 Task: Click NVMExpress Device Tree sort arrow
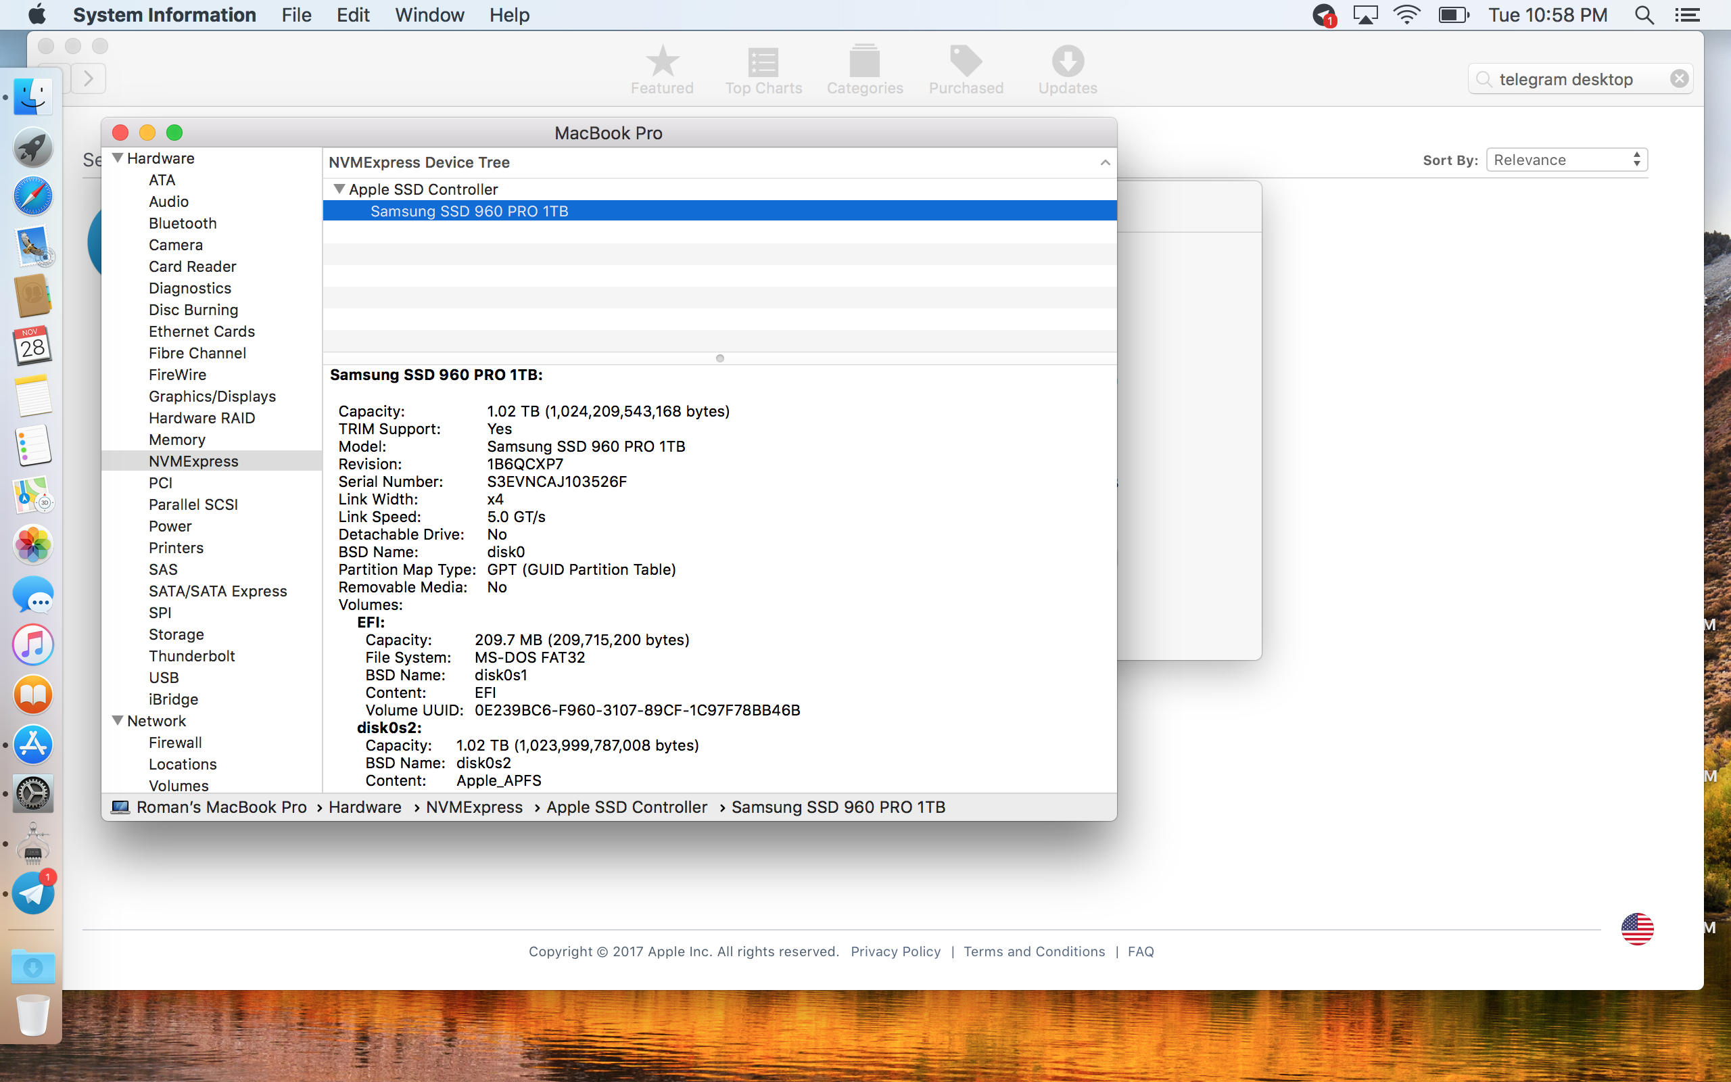tap(1105, 162)
